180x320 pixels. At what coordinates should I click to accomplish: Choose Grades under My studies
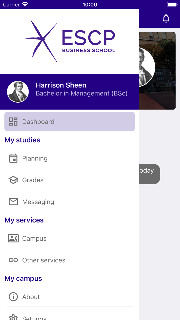(33, 180)
